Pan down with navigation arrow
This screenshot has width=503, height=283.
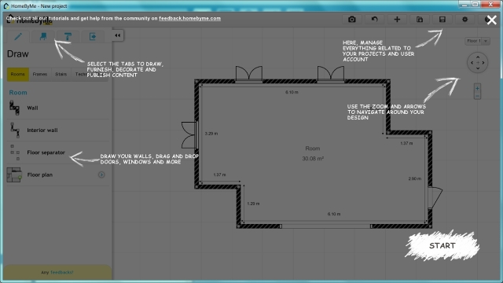point(478,68)
